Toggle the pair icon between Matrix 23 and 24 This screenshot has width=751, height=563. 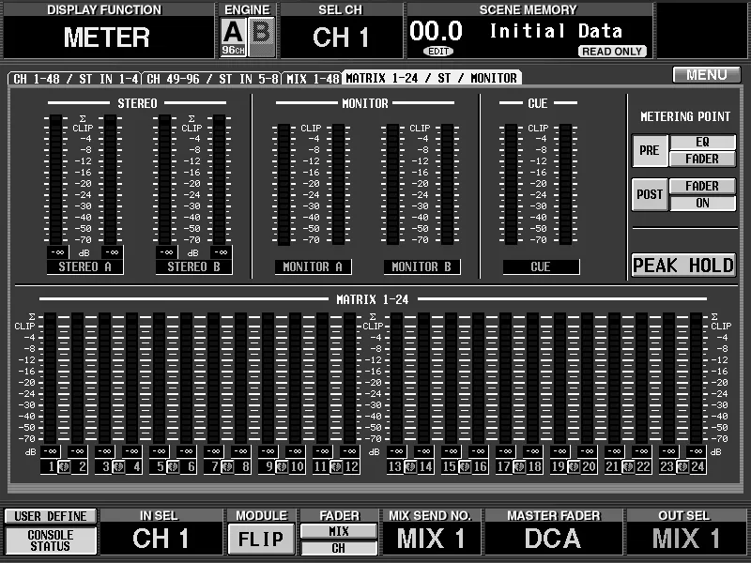[683, 466]
